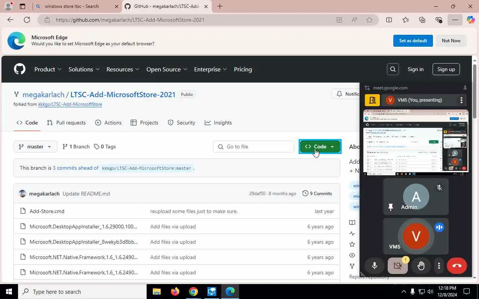Switch to the windows store ltsc Search tab

point(76,6)
